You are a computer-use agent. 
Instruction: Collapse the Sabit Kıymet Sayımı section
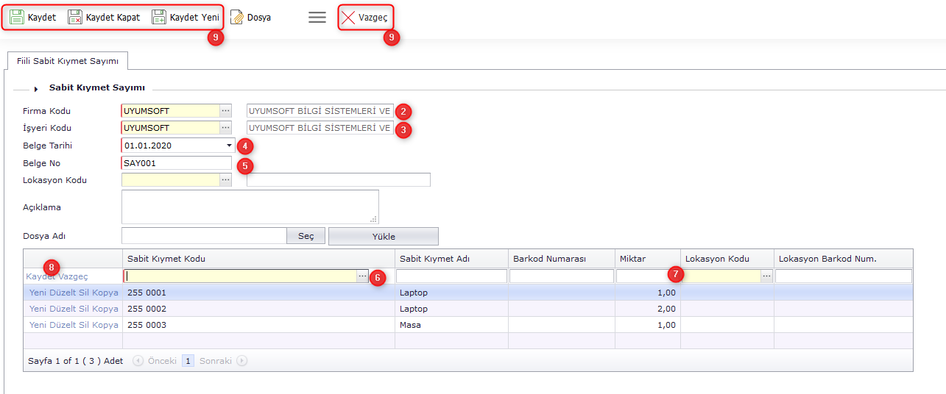pos(36,89)
